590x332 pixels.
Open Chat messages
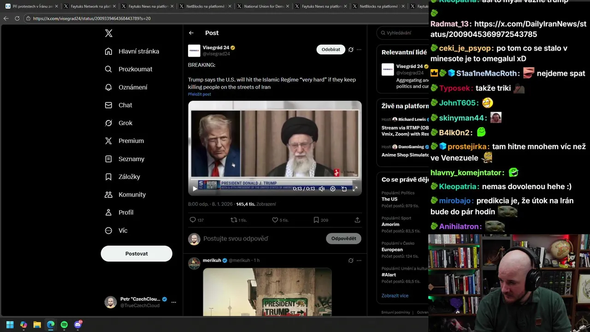point(118,105)
